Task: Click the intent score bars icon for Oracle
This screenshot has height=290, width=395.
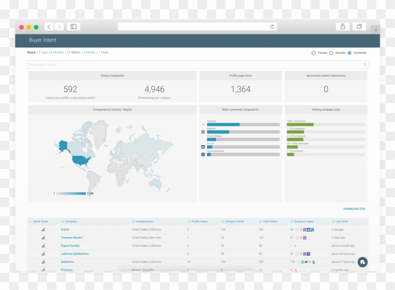Action: click(x=43, y=229)
